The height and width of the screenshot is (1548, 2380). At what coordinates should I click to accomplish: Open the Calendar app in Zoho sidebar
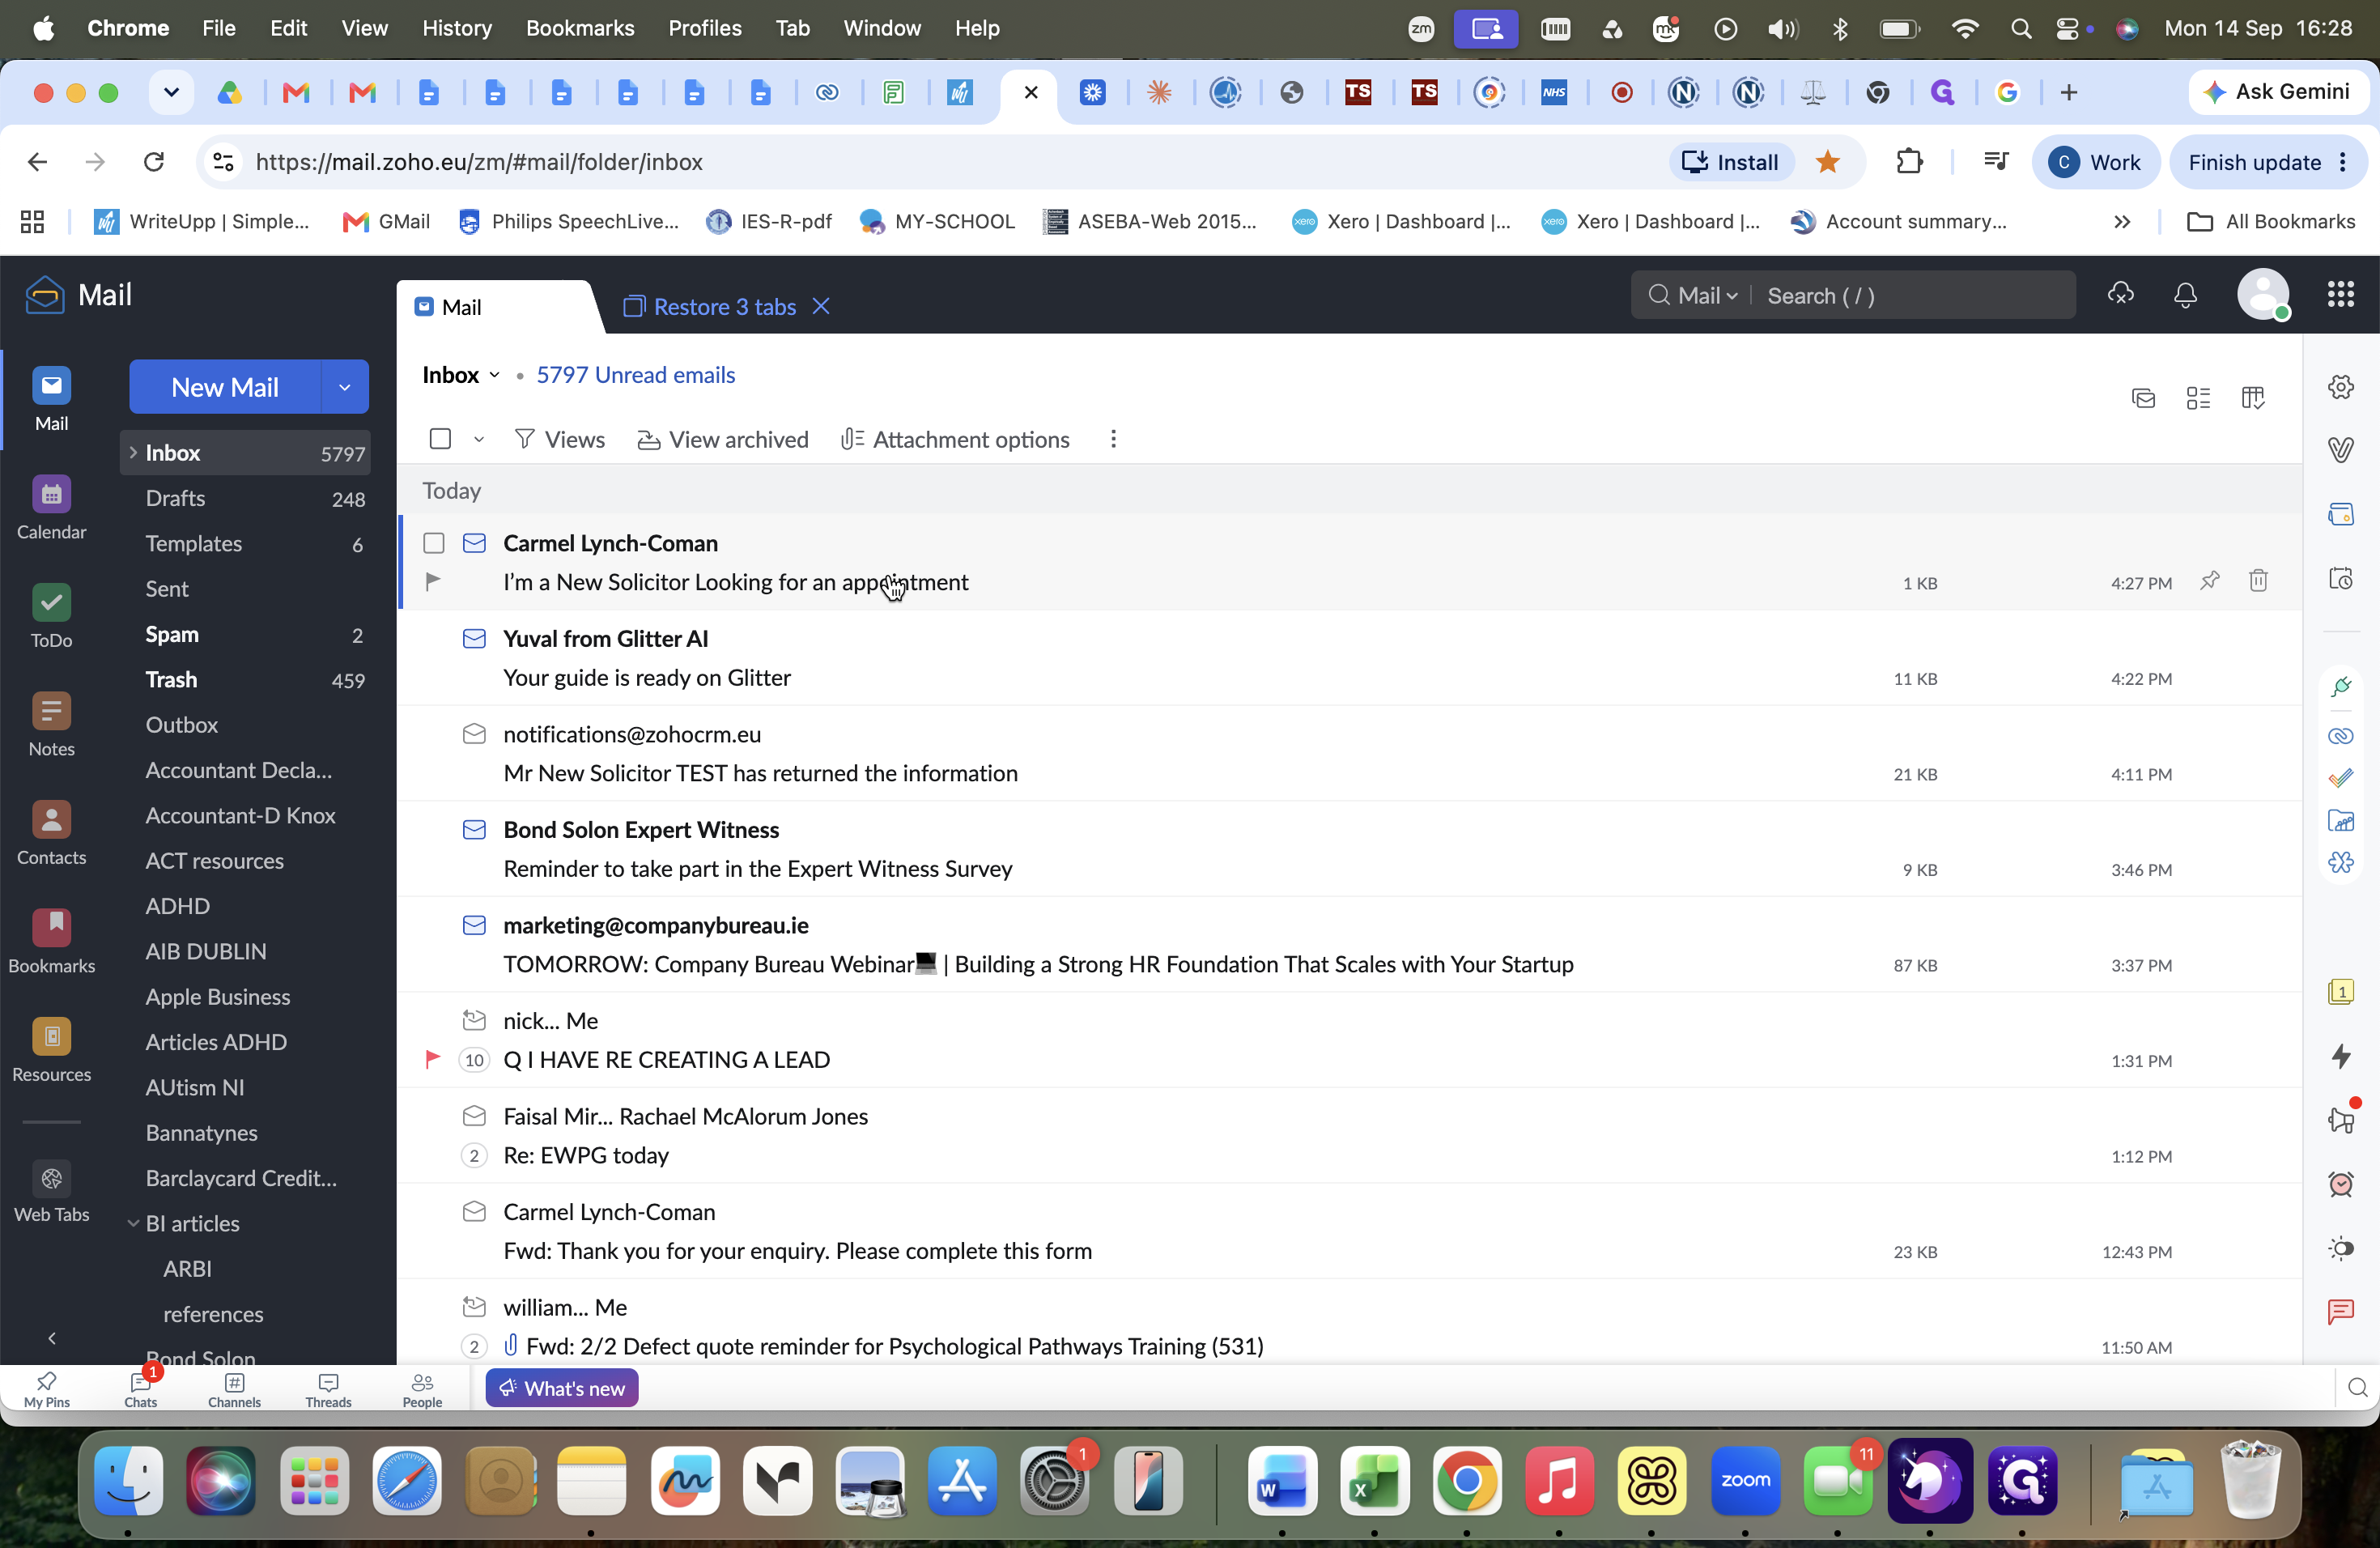pyautogui.click(x=51, y=507)
